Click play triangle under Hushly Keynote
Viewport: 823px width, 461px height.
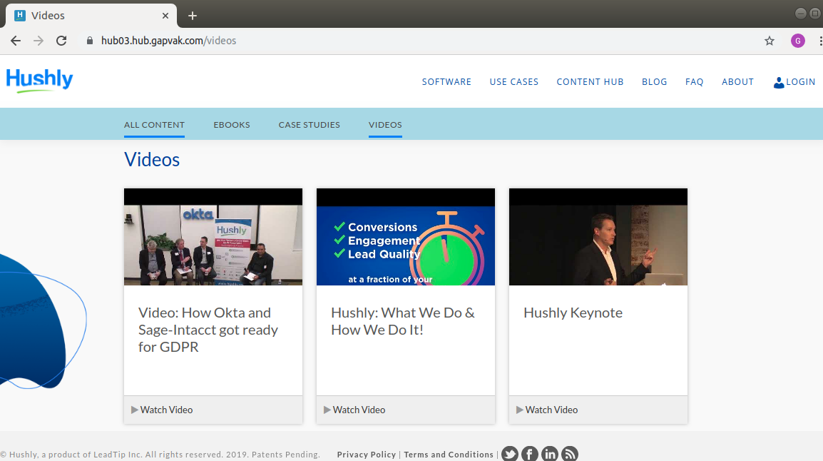point(520,410)
